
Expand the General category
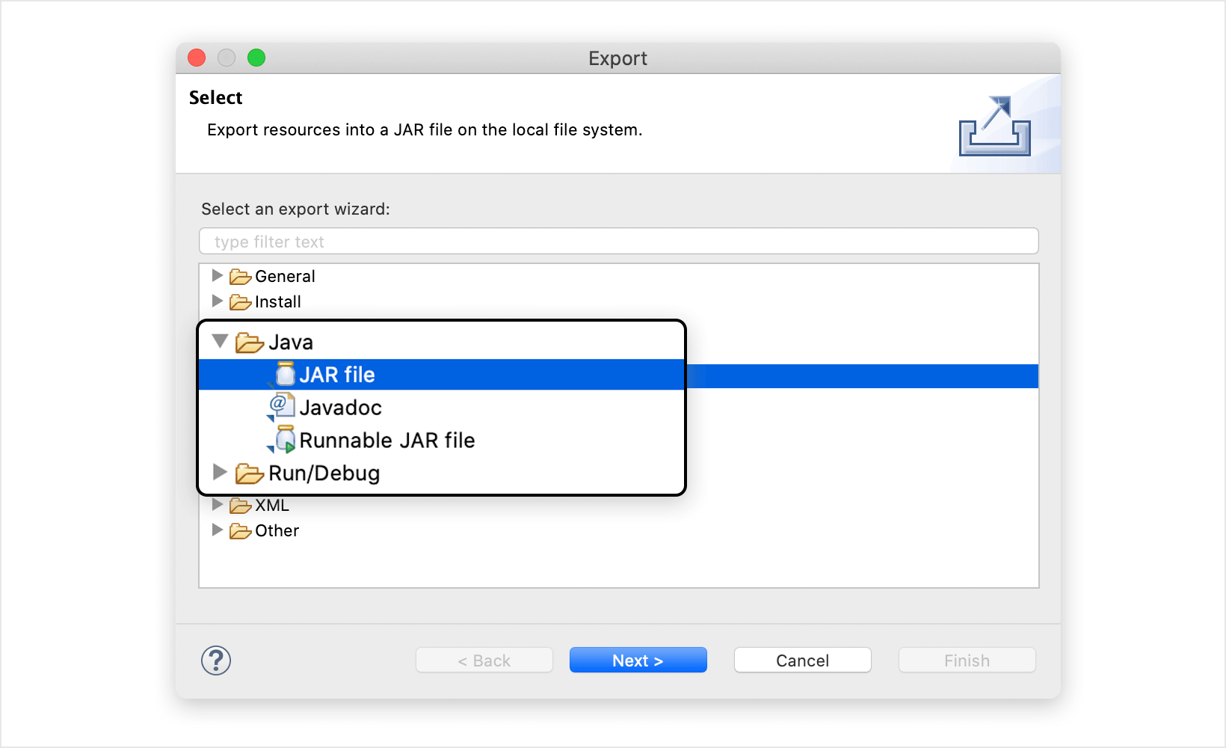coord(218,275)
